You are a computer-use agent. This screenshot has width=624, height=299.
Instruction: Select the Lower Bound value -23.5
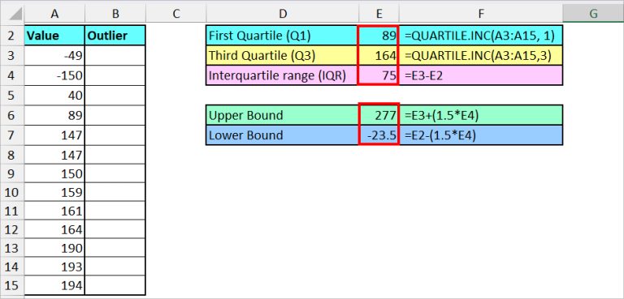[x=379, y=135]
